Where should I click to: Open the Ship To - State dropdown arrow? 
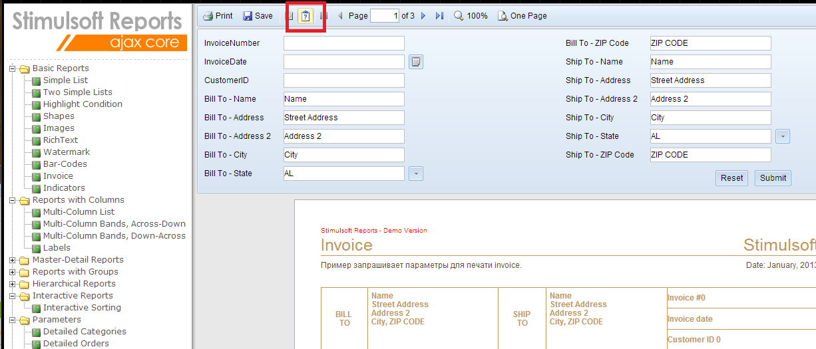click(783, 136)
